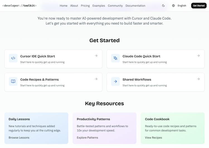The height and width of the screenshot is (148, 209).
Task: Open the Community nav link
Action: click(115, 6)
